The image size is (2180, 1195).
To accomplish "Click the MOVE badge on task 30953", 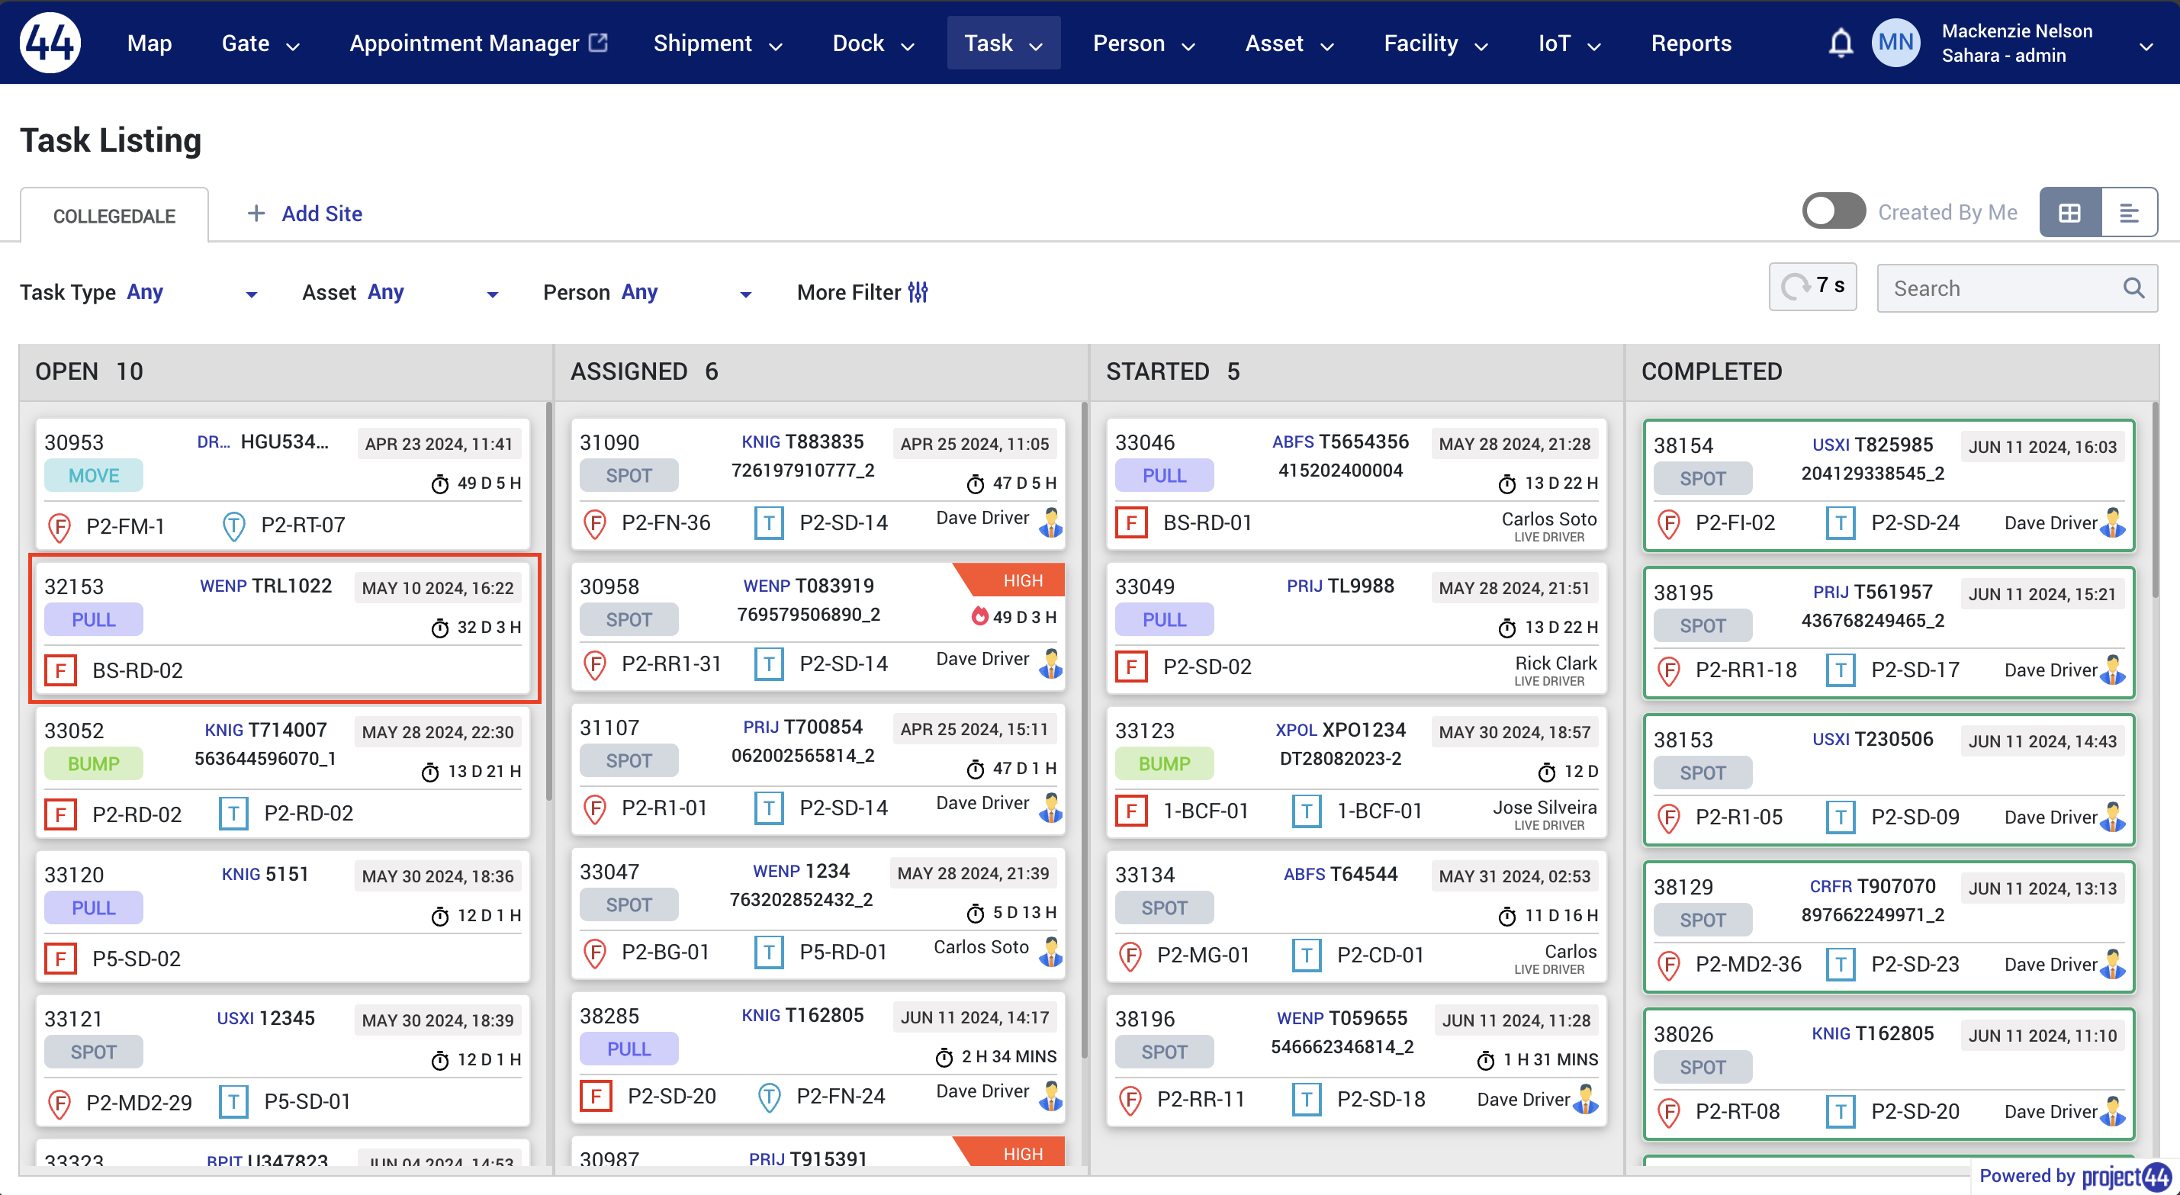I will pyautogui.click(x=93, y=476).
